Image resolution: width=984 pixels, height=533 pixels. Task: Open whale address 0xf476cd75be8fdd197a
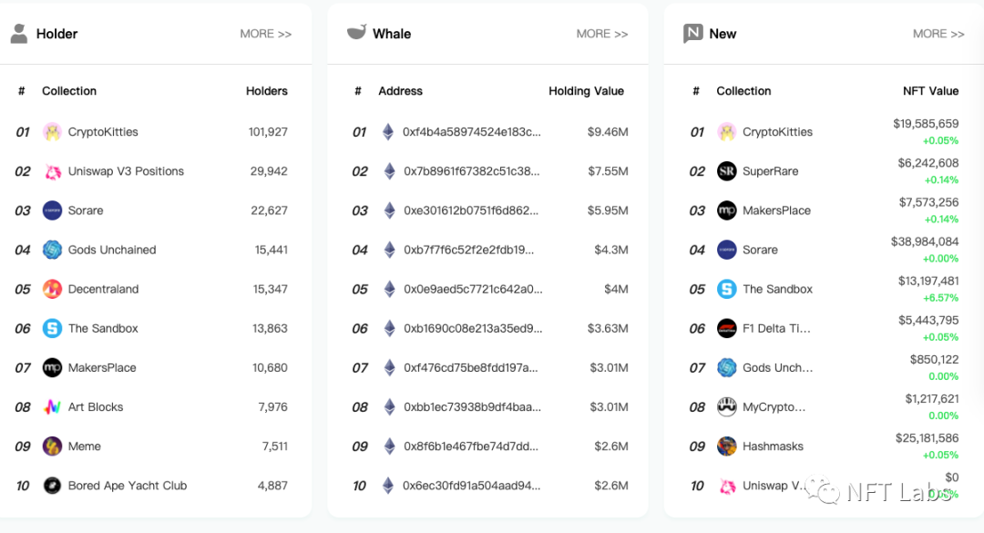tap(471, 367)
